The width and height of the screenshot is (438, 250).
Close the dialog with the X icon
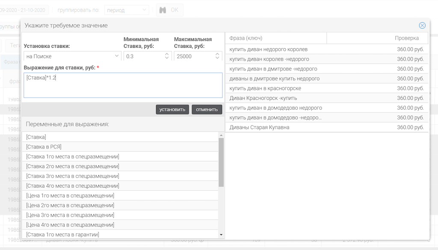(x=422, y=26)
